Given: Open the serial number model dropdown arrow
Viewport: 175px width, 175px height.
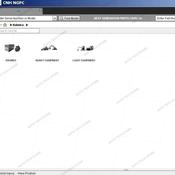Looking at the screenshot, I should [x=55, y=18].
